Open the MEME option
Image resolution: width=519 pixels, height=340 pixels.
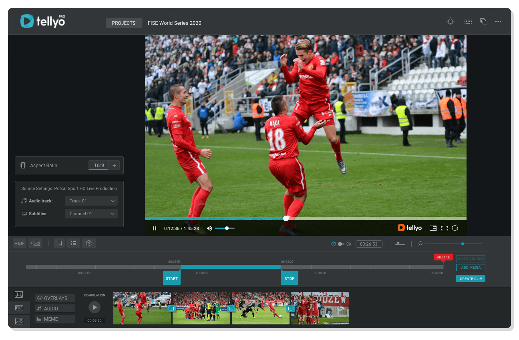55,319
